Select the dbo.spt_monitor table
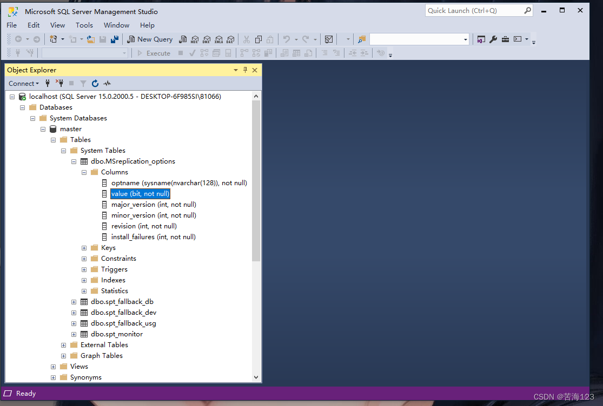 [x=116, y=334]
